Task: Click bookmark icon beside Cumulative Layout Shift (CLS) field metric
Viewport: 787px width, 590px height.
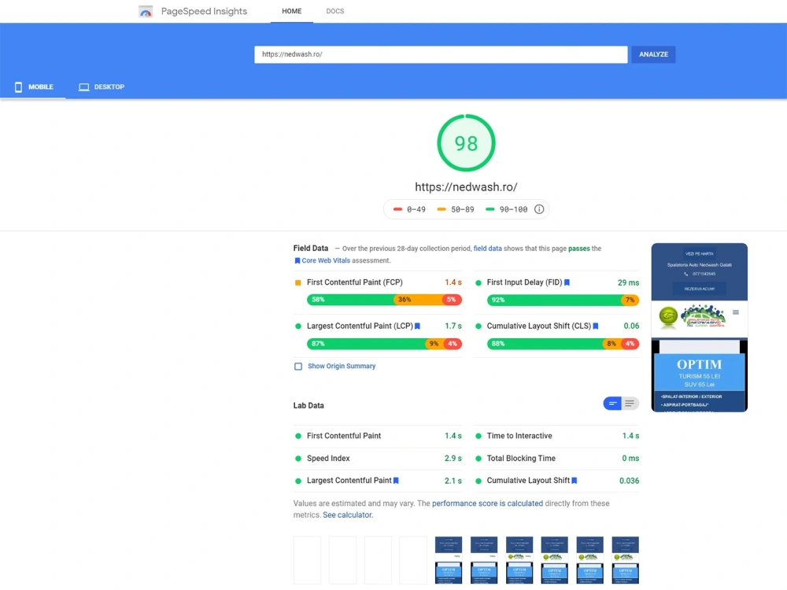Action: pos(595,326)
